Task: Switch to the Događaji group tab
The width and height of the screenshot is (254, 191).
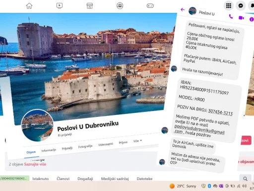Action: pos(85,179)
